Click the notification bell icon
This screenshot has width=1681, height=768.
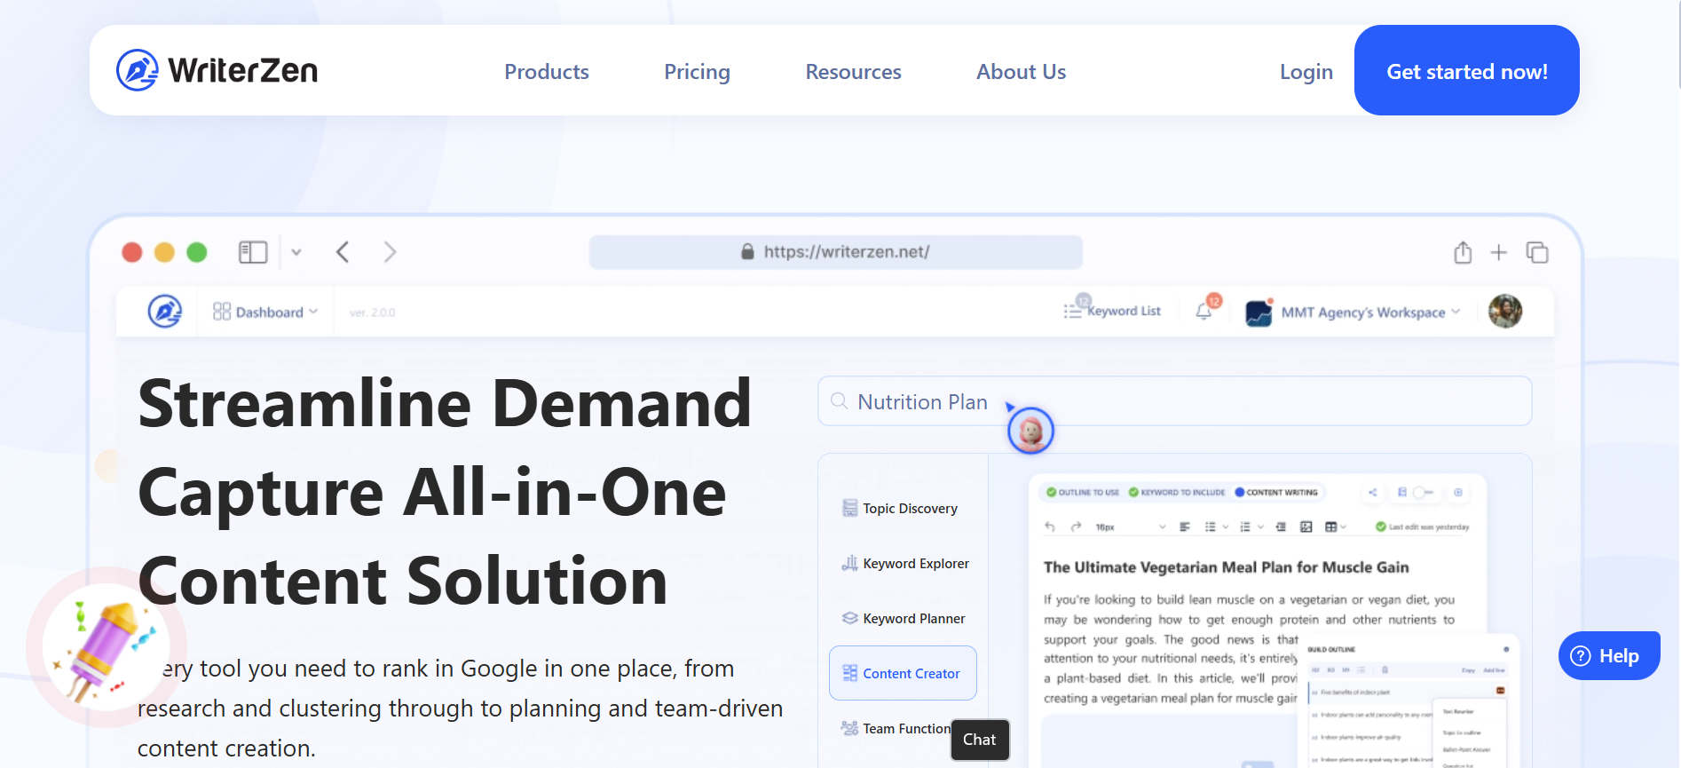coord(1204,311)
